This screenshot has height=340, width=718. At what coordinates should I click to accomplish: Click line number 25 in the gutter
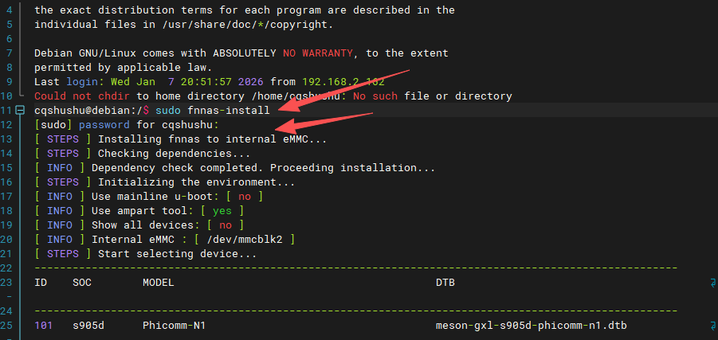(6, 326)
